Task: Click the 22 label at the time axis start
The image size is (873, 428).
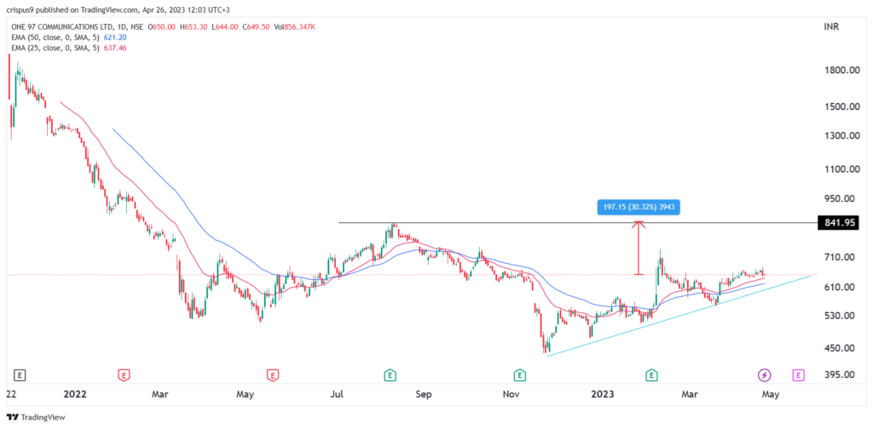Action: (x=11, y=395)
